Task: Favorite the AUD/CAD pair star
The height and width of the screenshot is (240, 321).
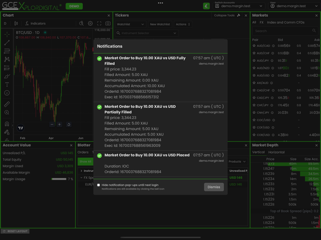Action: pos(254,46)
